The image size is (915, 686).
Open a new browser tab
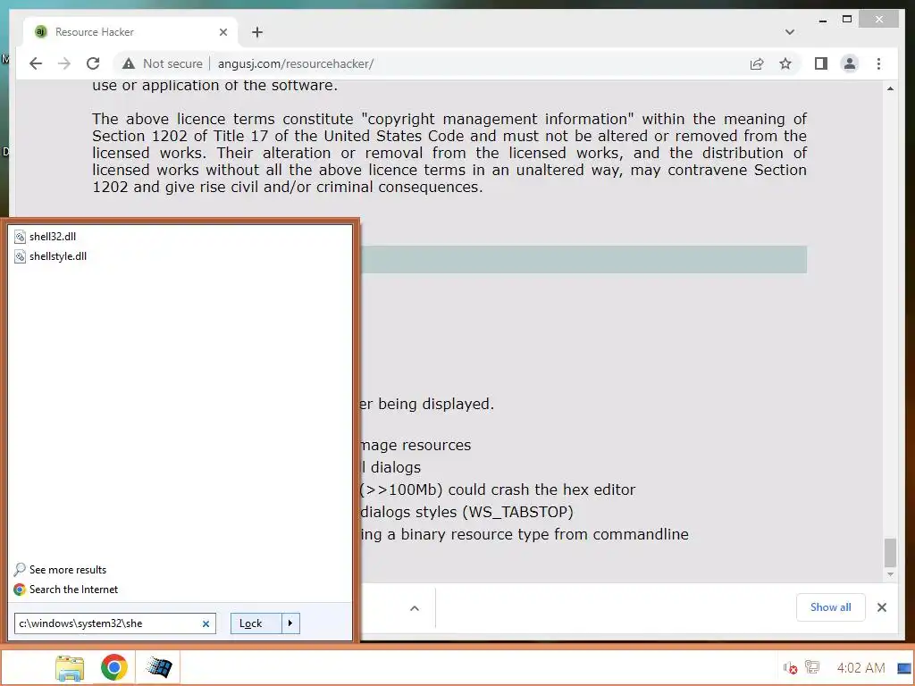pos(257,32)
